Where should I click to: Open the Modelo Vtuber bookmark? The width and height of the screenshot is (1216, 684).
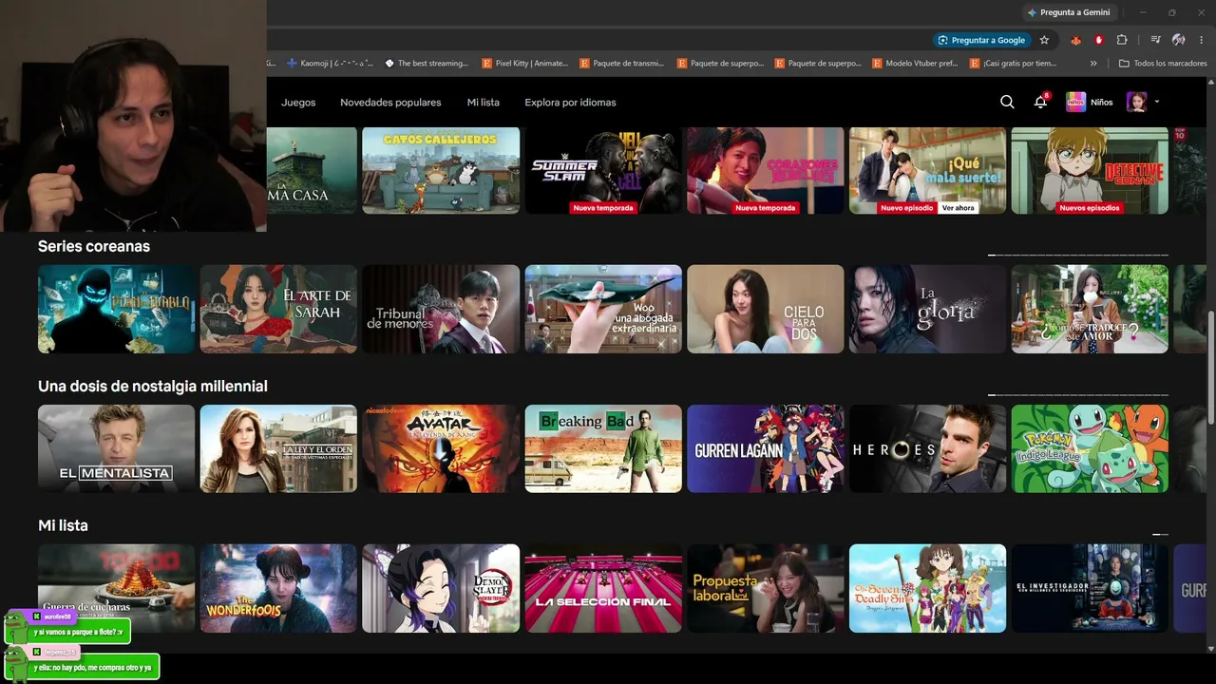(x=915, y=64)
